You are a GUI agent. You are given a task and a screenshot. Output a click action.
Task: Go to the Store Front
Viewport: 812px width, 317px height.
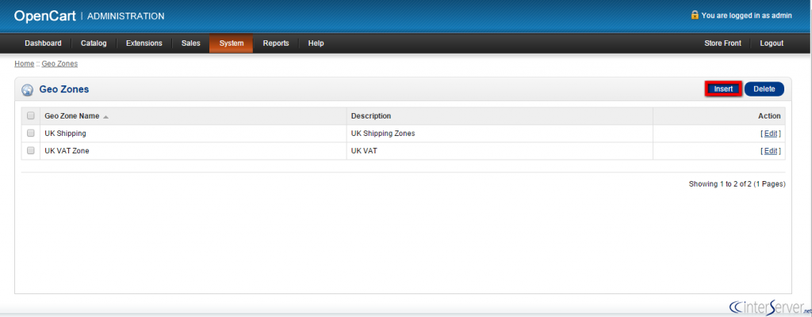click(x=722, y=43)
